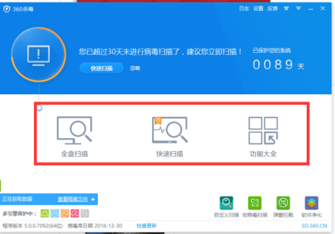Open the 软件净化 software cleanup icon
The image size is (335, 234).
point(311,203)
